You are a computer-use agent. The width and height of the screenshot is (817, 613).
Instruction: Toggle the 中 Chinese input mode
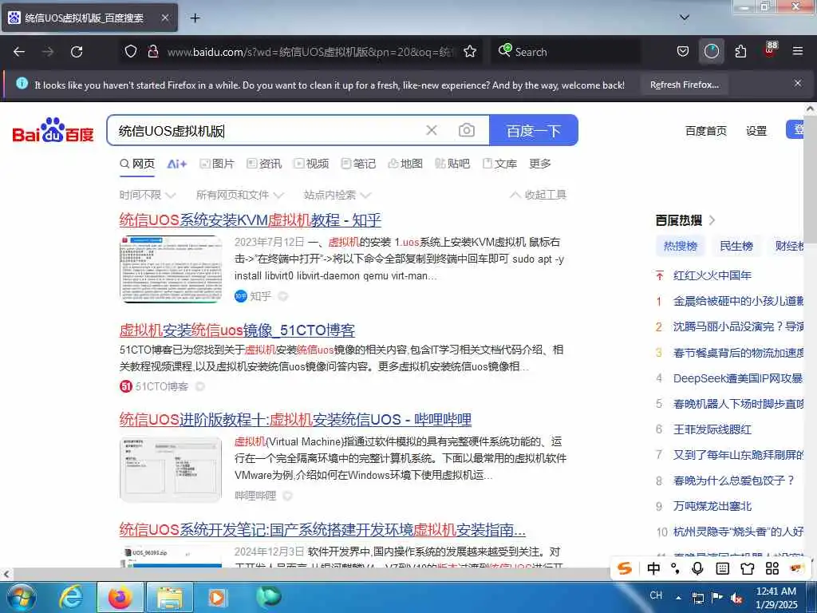point(653,568)
